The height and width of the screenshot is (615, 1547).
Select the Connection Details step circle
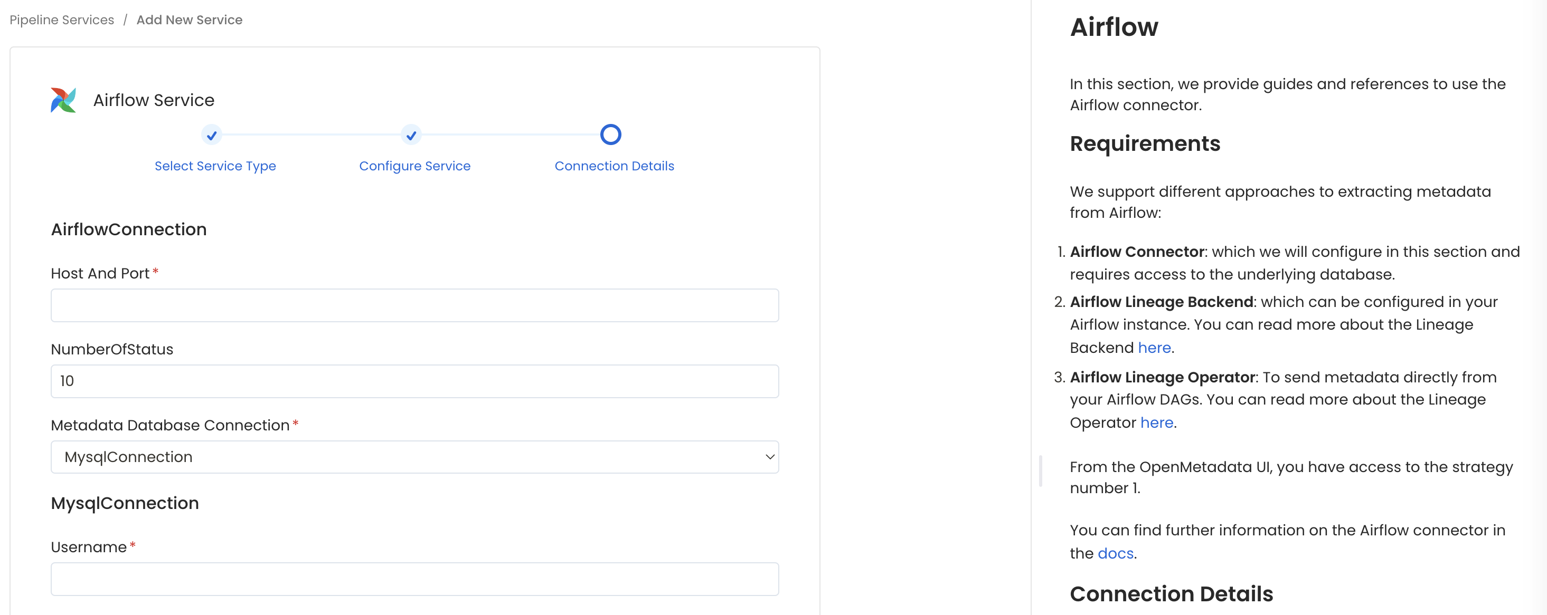point(610,134)
